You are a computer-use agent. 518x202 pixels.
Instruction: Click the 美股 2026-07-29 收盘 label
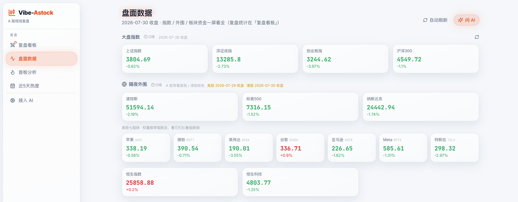(226, 85)
